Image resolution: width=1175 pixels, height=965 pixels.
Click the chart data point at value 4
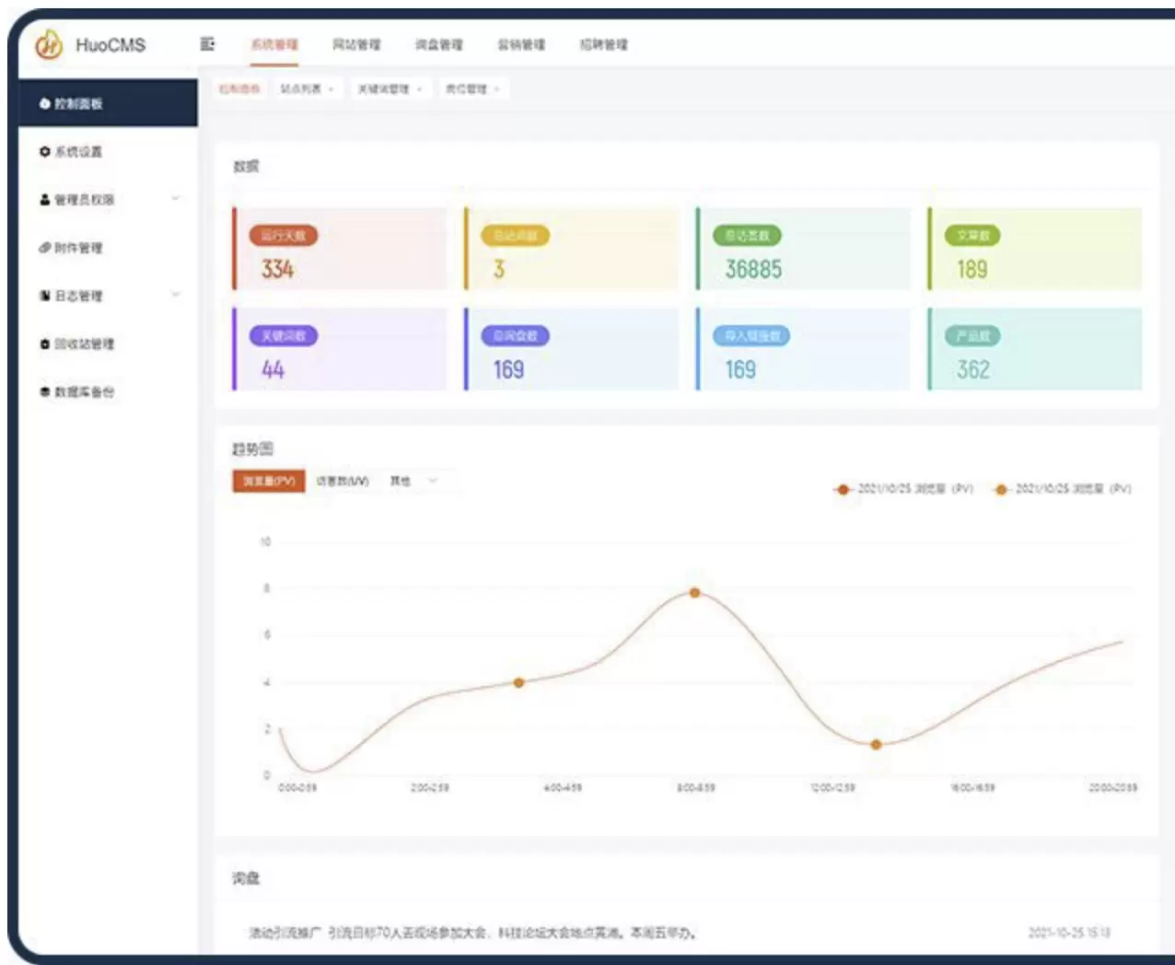click(x=518, y=682)
